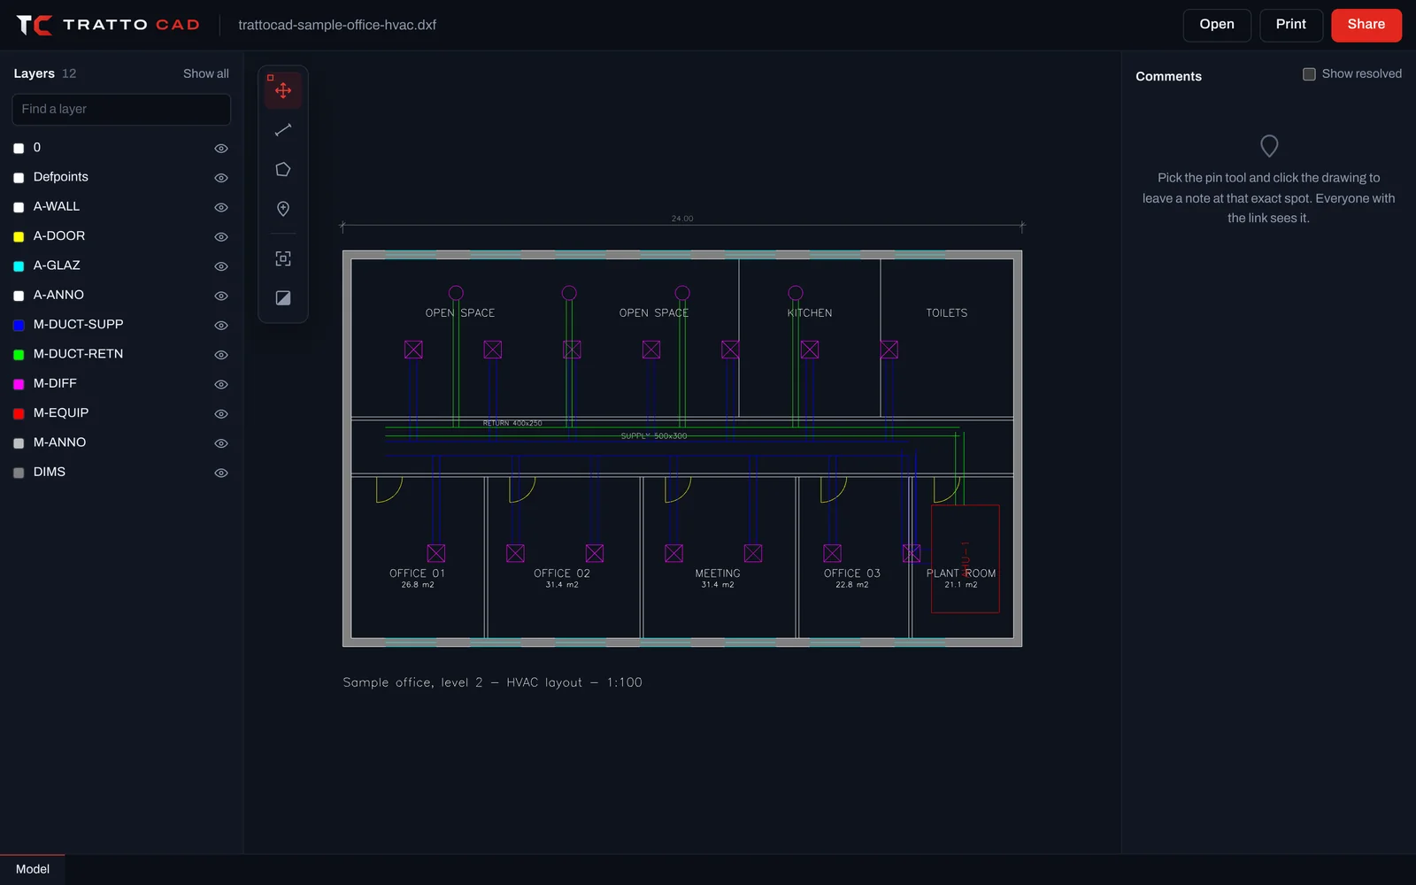Click the red Share button
This screenshot has width=1416, height=885.
tap(1366, 25)
